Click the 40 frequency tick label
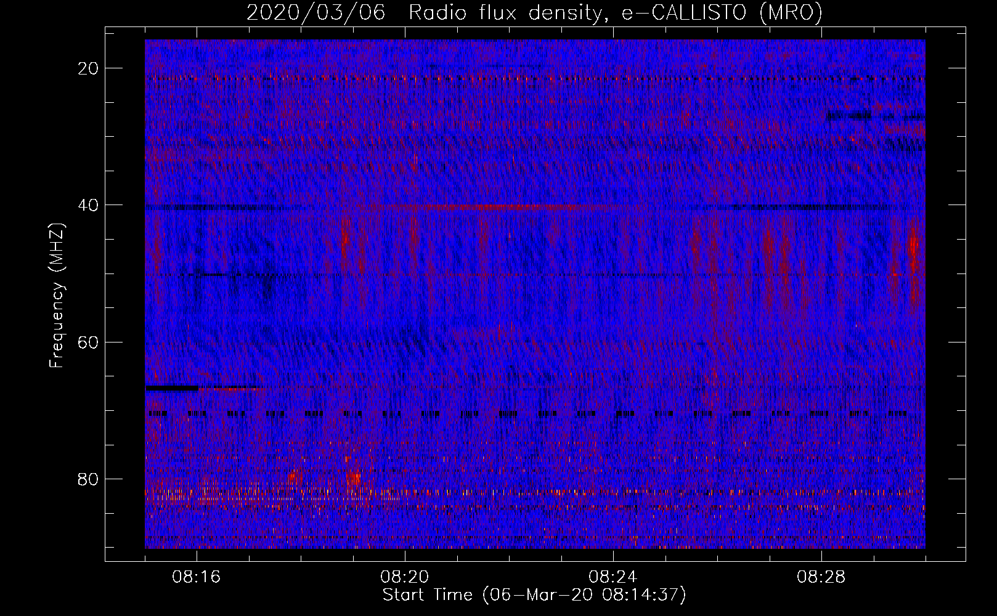The height and width of the screenshot is (616, 997). (89, 205)
